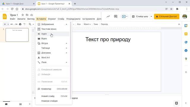190x107 pixels.
Task: Redo the last action
Action: (16, 24)
